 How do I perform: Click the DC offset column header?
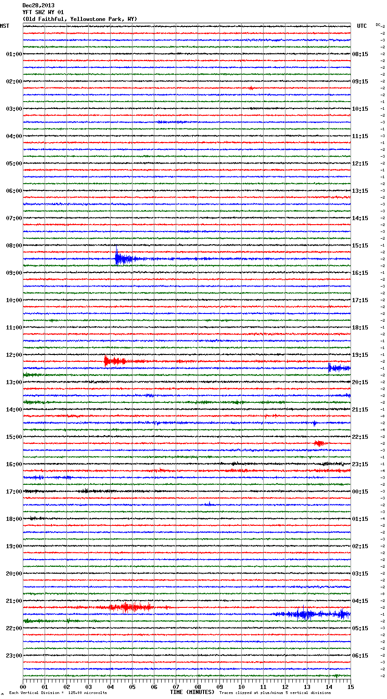point(378,25)
